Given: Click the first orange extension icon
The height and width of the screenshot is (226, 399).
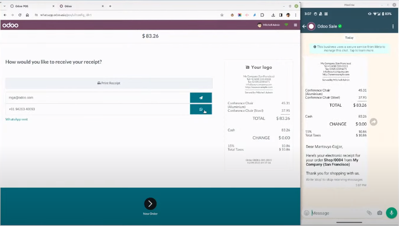Looking at the screenshot, I should click(x=232, y=15).
